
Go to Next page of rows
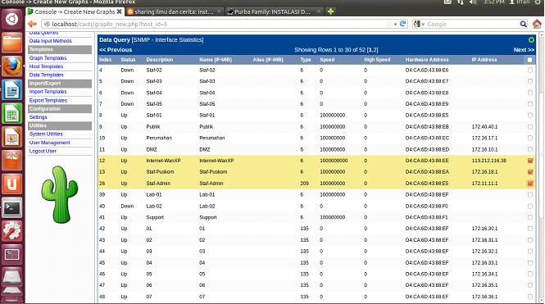point(524,50)
